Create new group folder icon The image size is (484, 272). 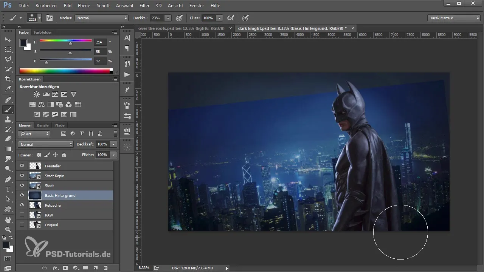85,267
